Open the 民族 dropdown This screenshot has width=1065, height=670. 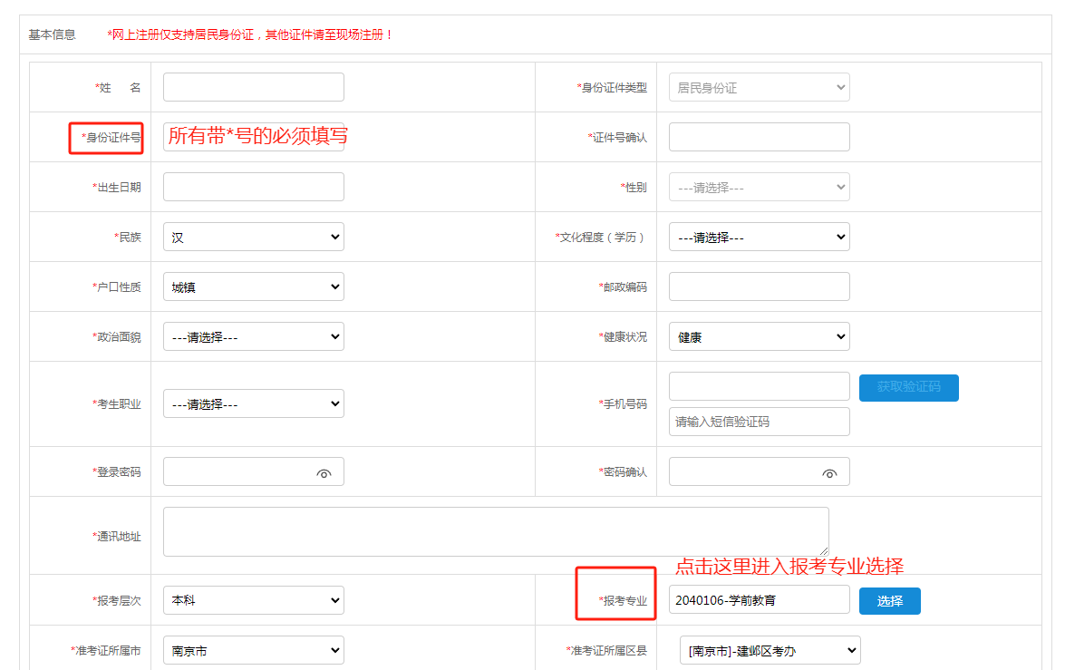coord(253,238)
